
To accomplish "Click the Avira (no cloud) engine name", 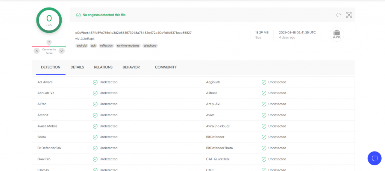I will (x=218, y=126).
